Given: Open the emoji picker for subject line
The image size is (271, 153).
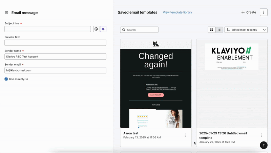Looking at the screenshot, I should click(x=96, y=29).
